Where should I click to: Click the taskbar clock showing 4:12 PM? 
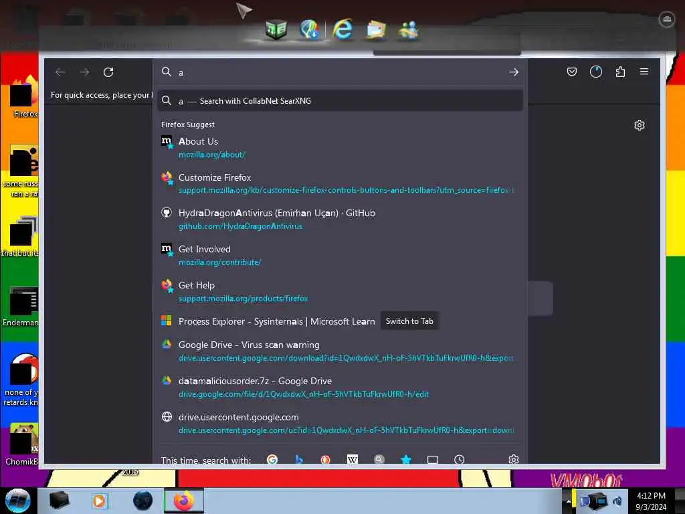(651, 501)
